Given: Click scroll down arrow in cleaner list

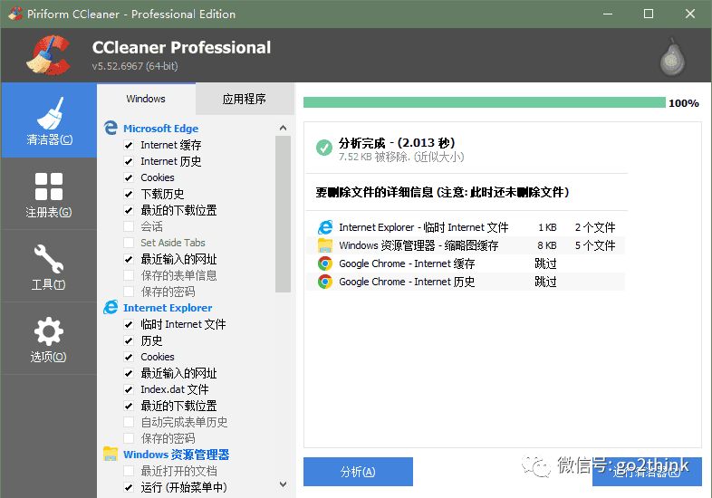Looking at the screenshot, I should (283, 484).
